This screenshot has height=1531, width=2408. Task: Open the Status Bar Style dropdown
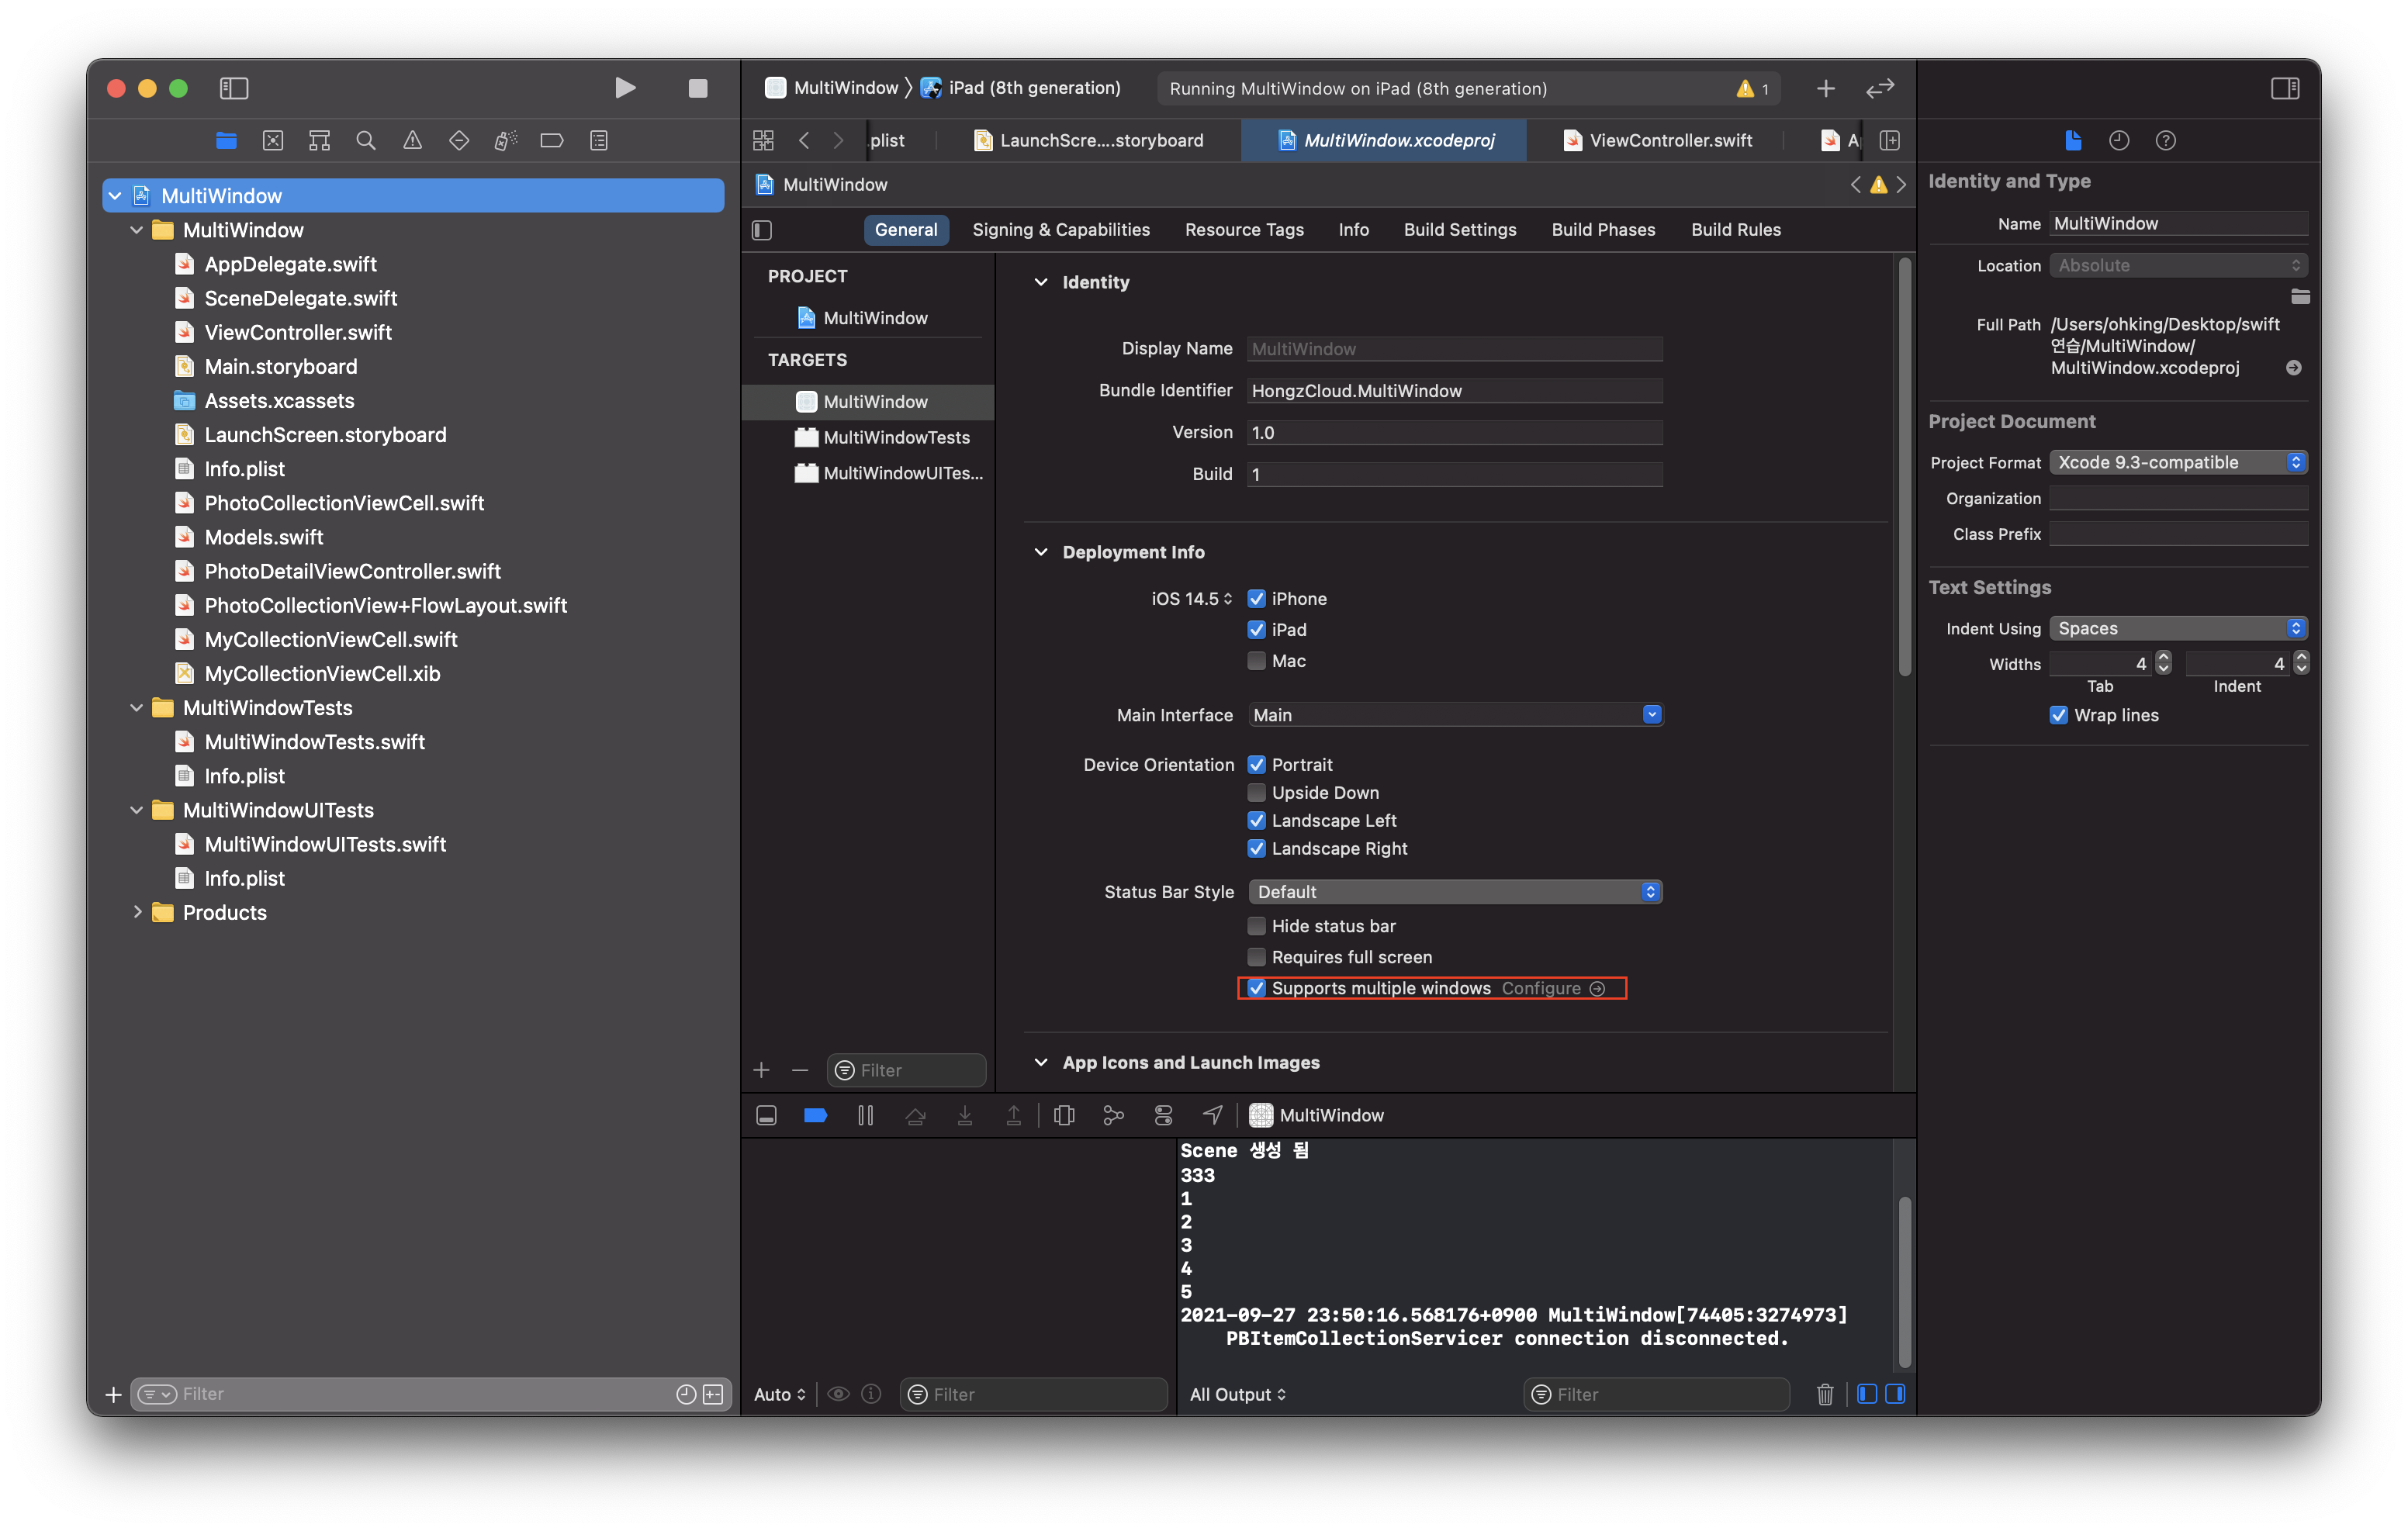tap(1454, 892)
